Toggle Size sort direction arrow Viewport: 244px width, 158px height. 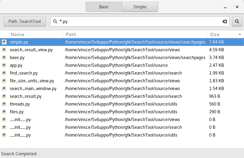(x=240, y=34)
